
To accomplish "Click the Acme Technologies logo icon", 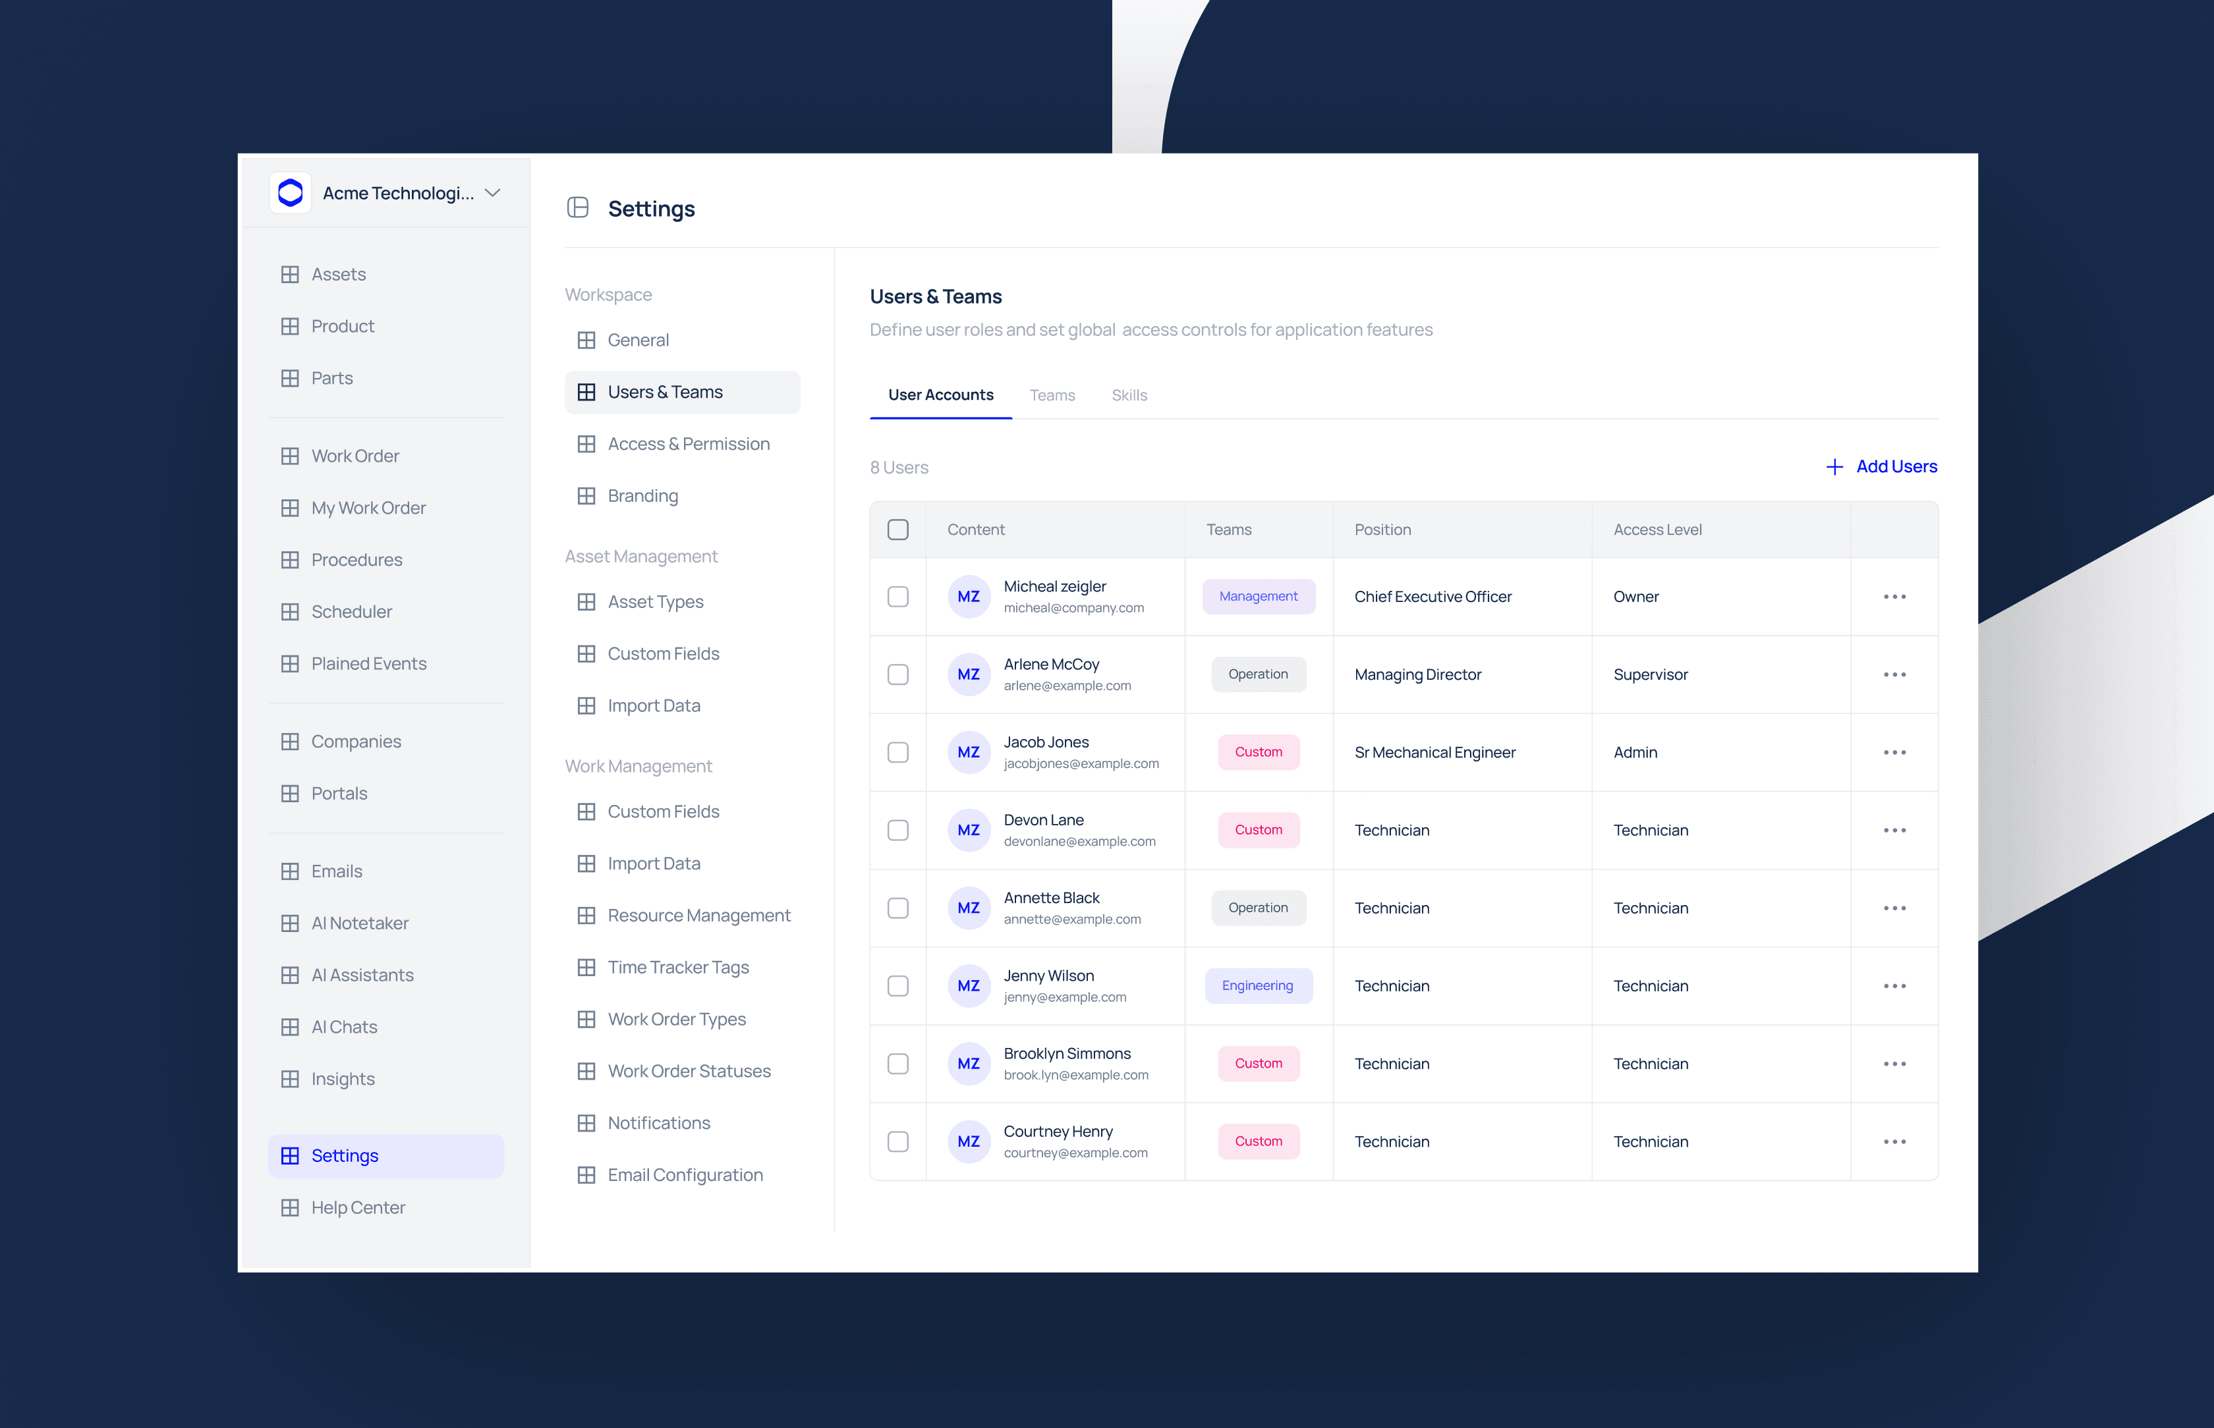I will [291, 193].
